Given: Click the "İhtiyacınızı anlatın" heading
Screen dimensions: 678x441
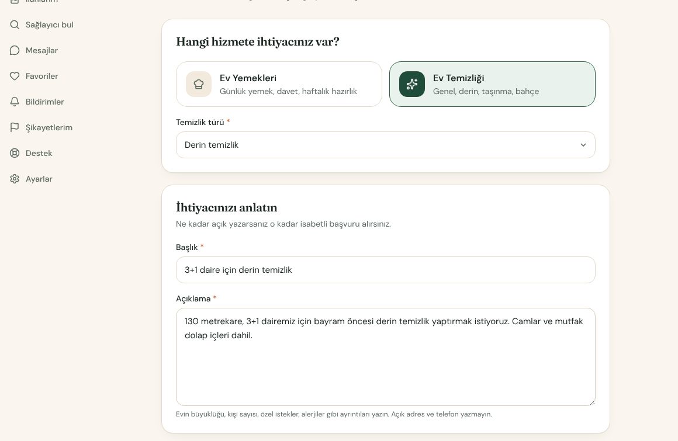Looking at the screenshot, I should point(227,208).
